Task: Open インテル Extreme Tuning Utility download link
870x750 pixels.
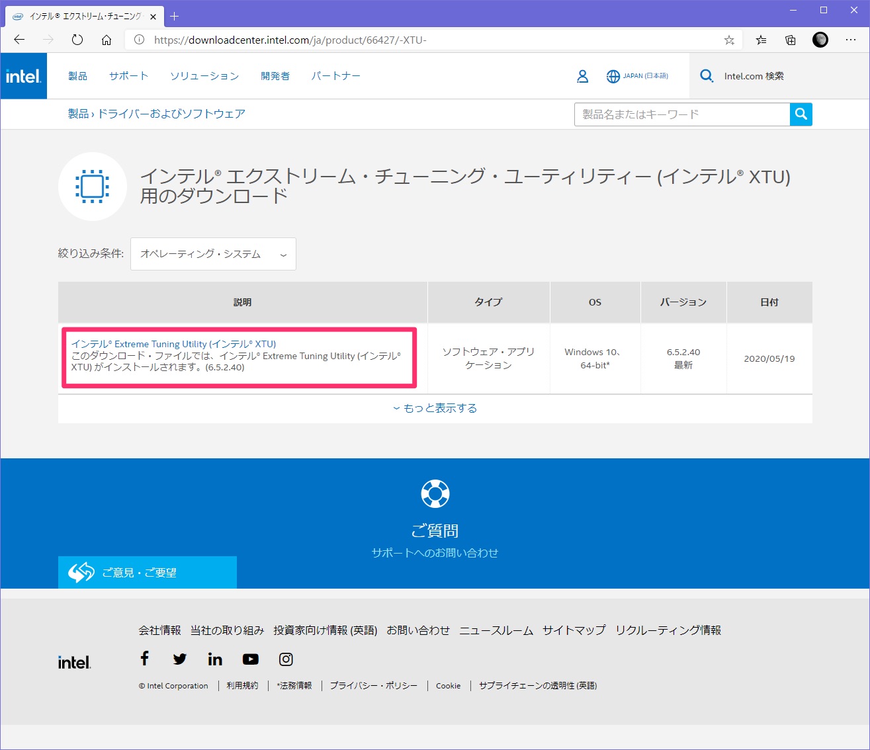Action: [173, 344]
